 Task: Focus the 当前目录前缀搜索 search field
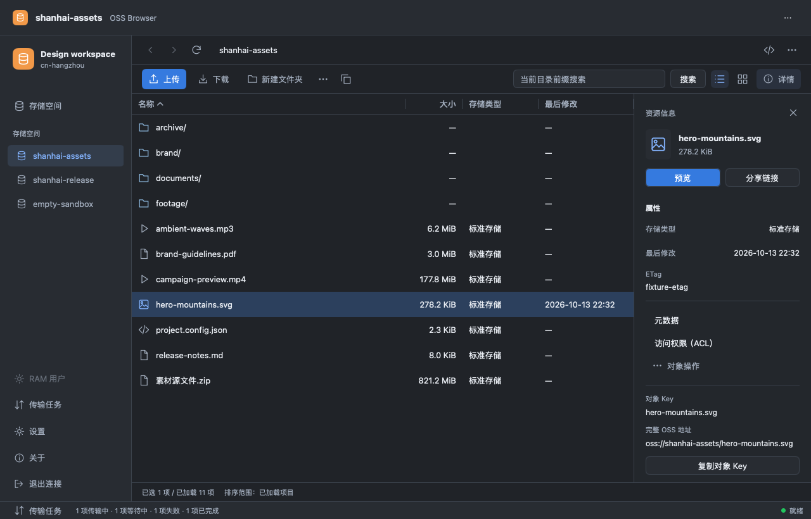589,79
